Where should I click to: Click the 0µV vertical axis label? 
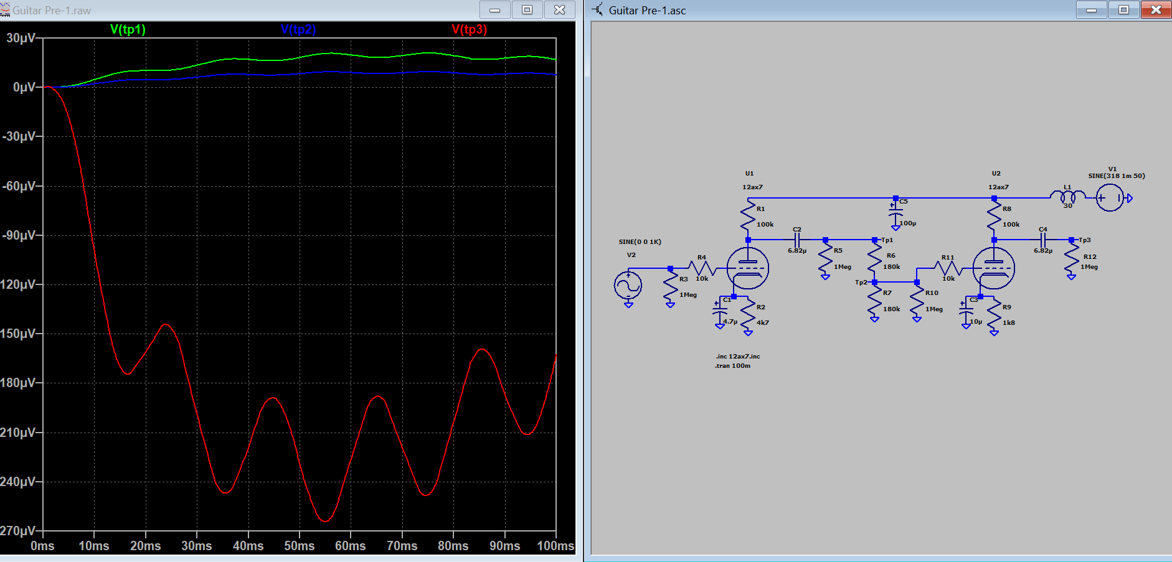(24, 87)
